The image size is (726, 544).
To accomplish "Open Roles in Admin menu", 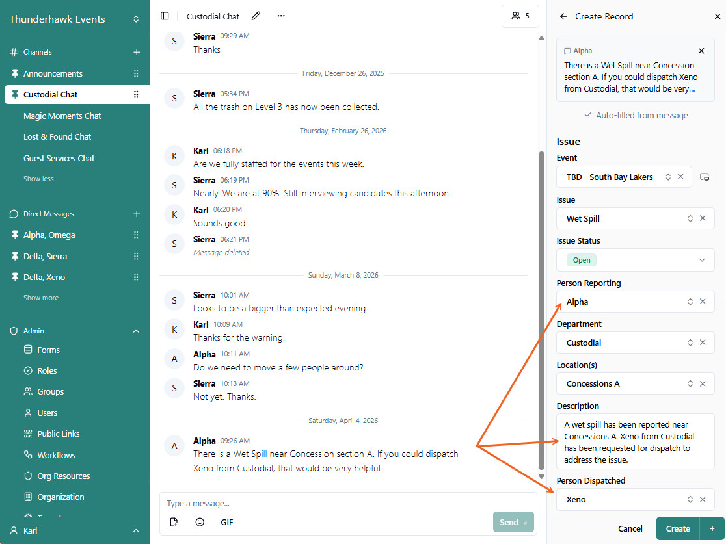I will 47,371.
